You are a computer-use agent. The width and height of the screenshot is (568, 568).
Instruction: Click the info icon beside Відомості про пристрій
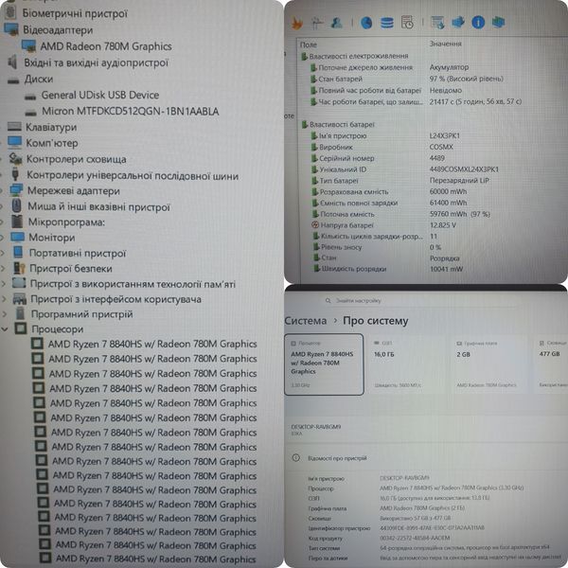click(x=296, y=458)
